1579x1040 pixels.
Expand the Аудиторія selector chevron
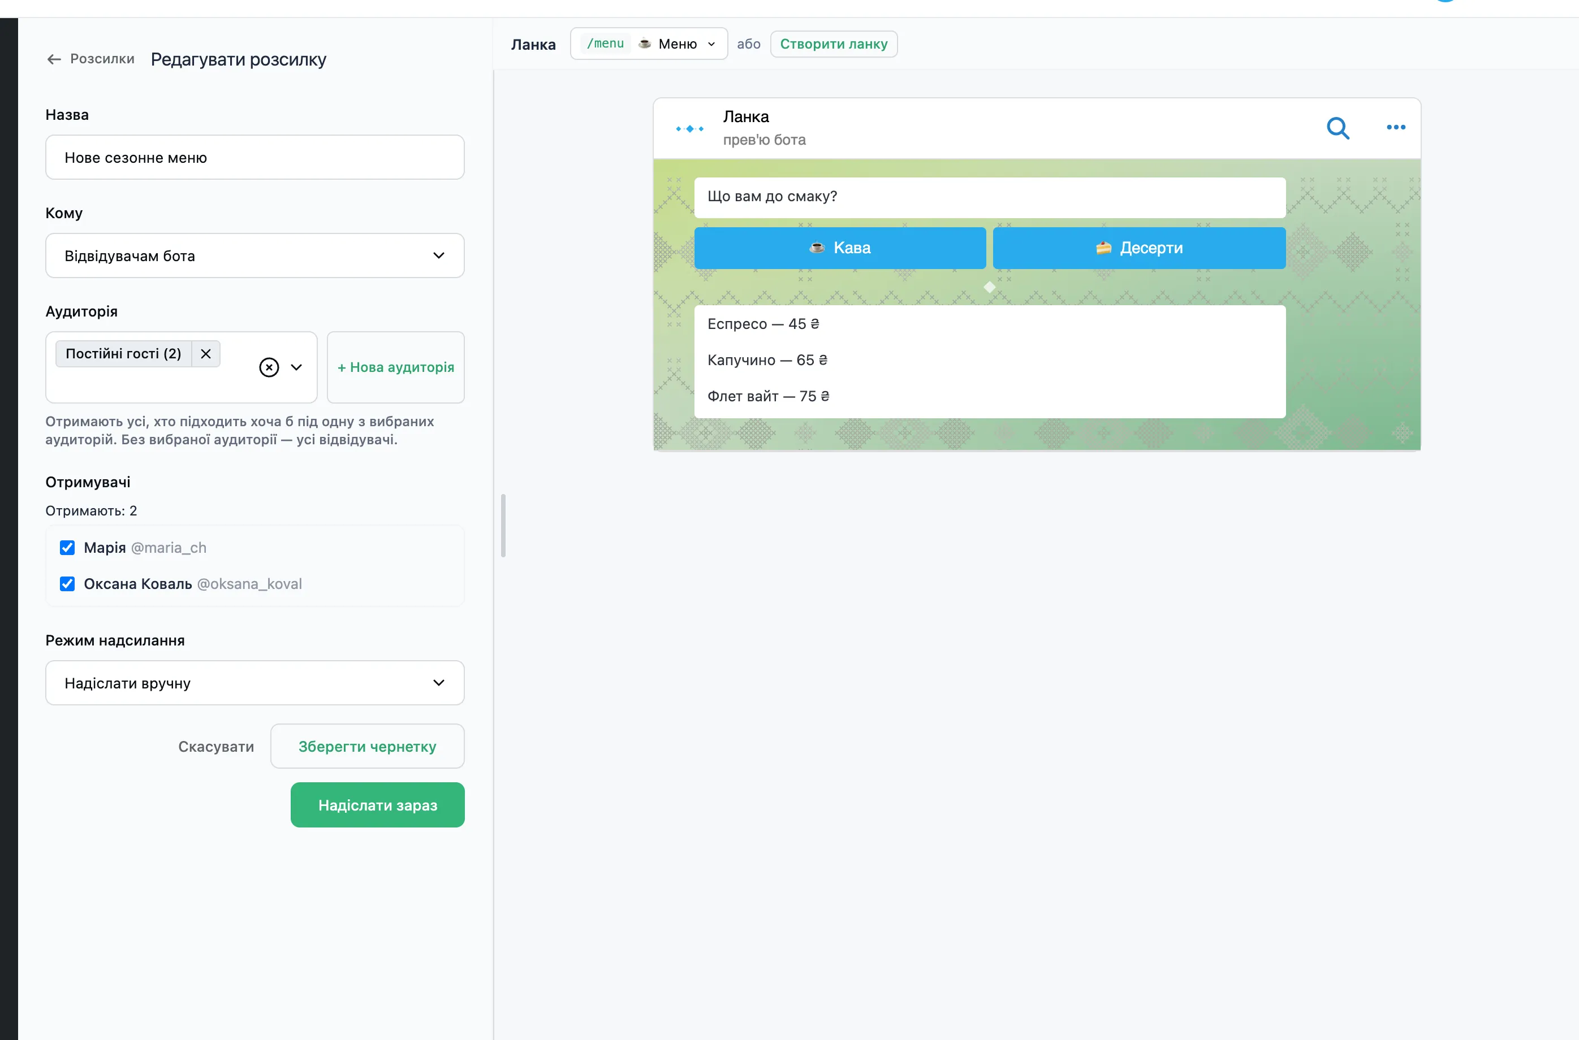tap(296, 367)
